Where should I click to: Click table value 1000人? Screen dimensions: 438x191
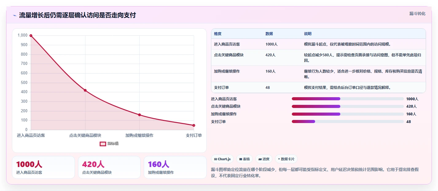point(272,44)
